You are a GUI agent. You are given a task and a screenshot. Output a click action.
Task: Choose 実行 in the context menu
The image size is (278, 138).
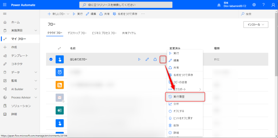pos(185,53)
